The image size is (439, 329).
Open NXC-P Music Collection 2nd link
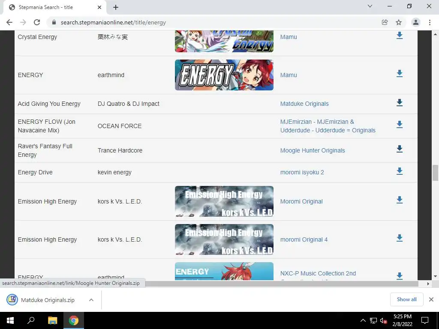pyautogui.click(x=318, y=273)
